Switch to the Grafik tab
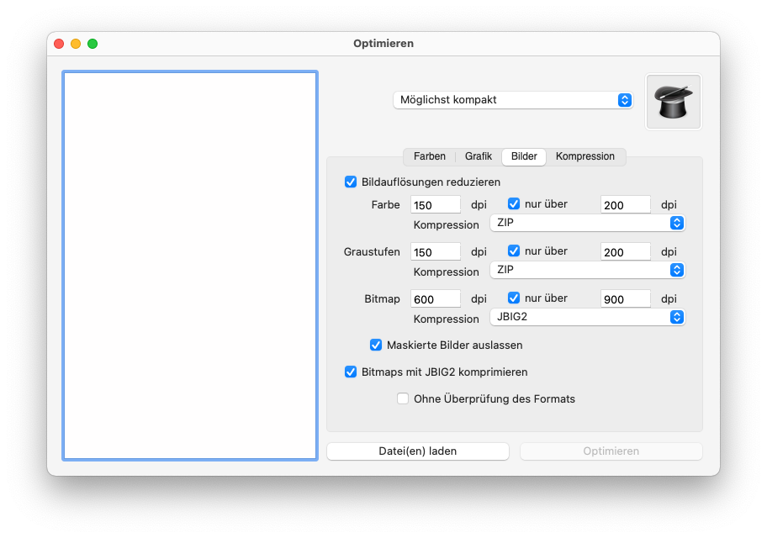This screenshot has height=538, width=767. [x=479, y=156]
